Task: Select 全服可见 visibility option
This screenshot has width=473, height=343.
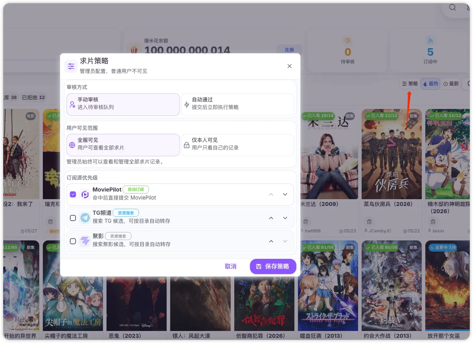Action: (123, 145)
